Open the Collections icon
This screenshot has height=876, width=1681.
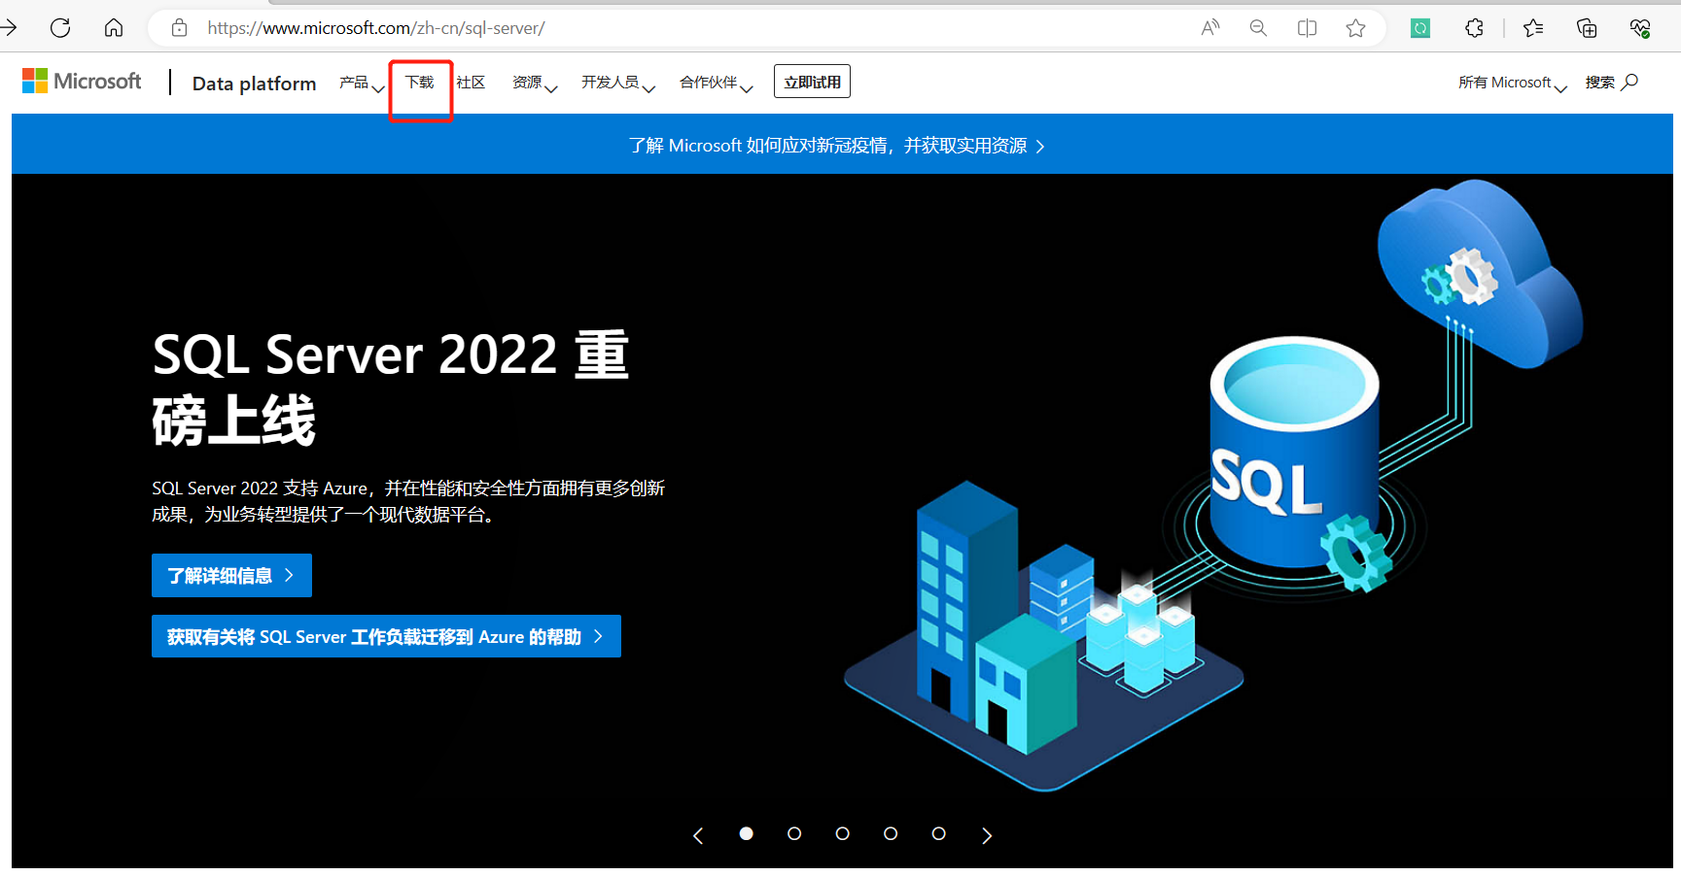1587,28
